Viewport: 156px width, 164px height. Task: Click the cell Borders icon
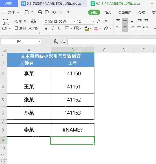pos(67,28)
